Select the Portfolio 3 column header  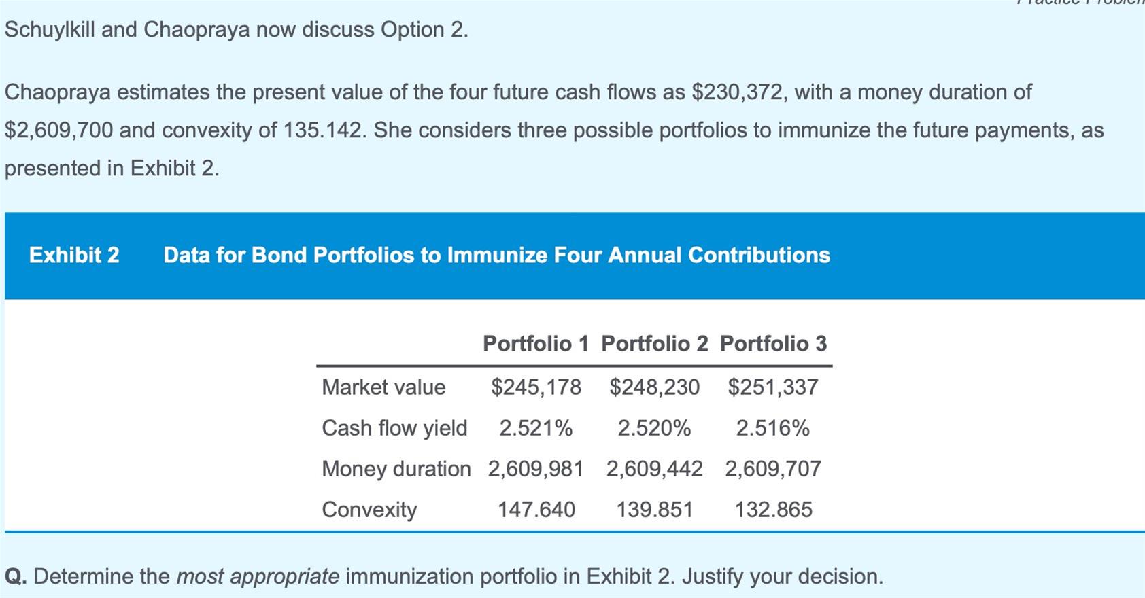point(773,344)
